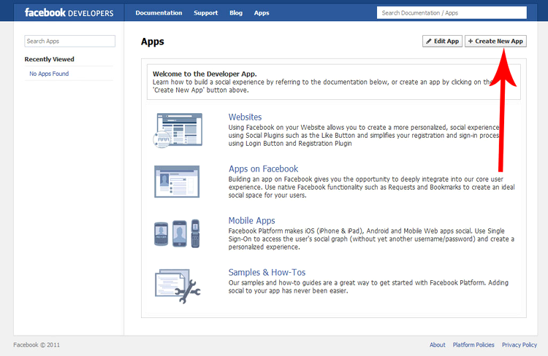
Task: Open the Apps menu item in header
Action: coord(262,13)
